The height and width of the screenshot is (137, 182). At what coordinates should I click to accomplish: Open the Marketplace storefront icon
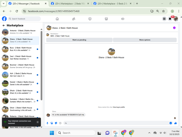(x=106, y=19)
